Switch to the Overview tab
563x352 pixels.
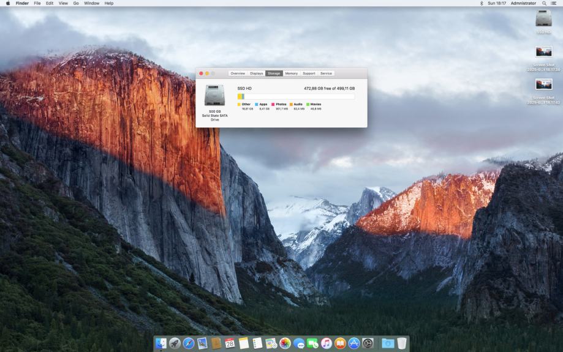pyautogui.click(x=238, y=73)
